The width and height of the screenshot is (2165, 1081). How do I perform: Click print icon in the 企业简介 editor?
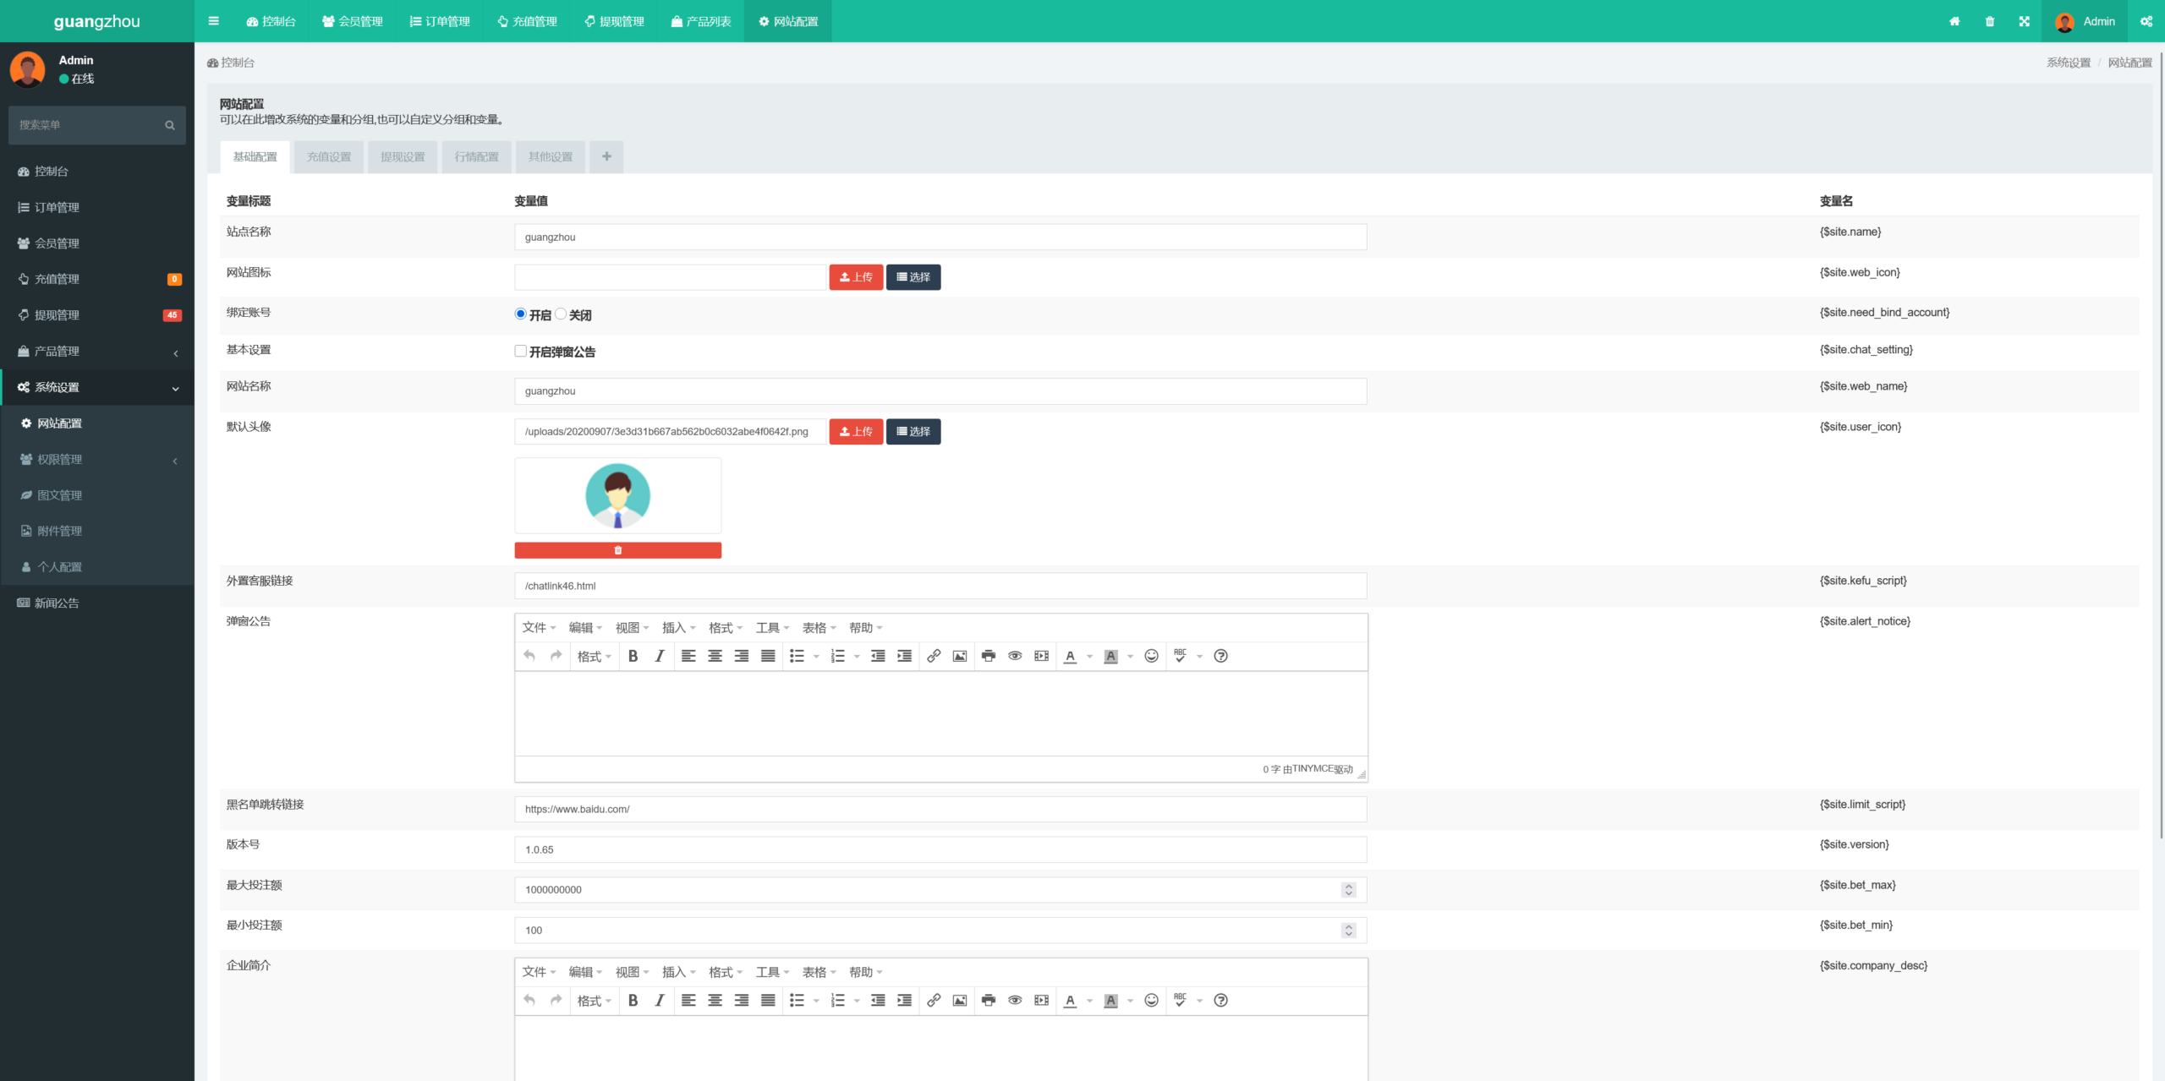click(988, 1000)
